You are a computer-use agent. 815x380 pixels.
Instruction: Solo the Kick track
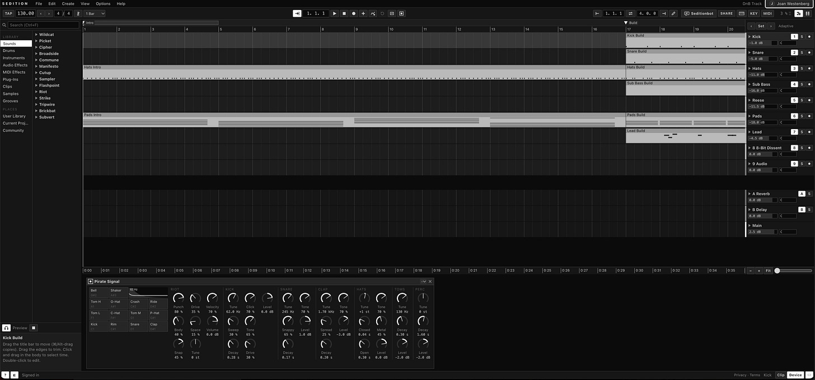tap(802, 37)
